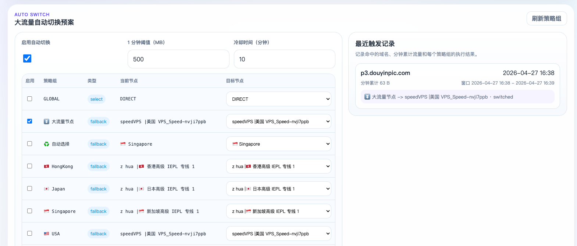This screenshot has height=246, width=577.
Task: Enable the 自动选择 row checkbox
Action: [29, 143]
